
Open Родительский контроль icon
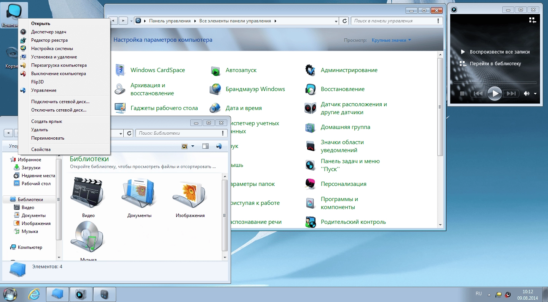click(x=311, y=222)
